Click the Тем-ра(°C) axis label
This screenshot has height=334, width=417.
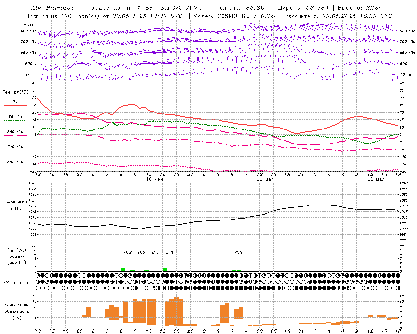pos(15,92)
